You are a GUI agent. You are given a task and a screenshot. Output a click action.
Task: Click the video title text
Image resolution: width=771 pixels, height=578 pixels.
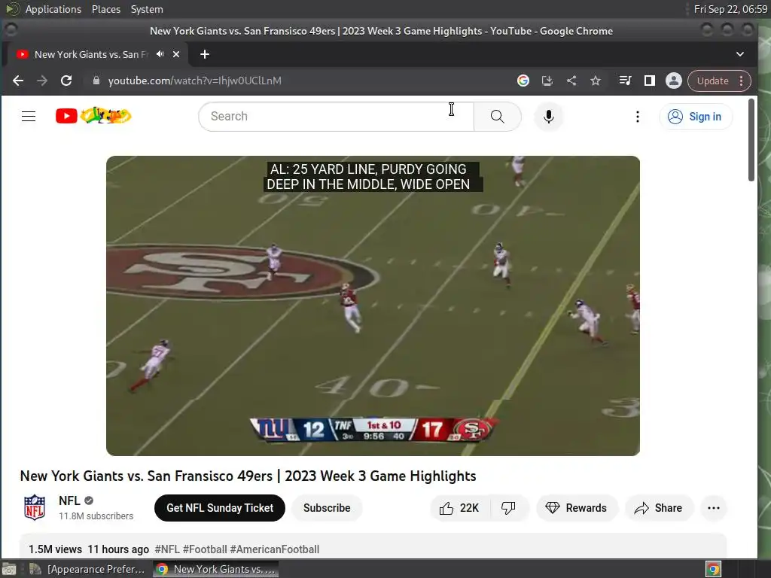[248, 476]
